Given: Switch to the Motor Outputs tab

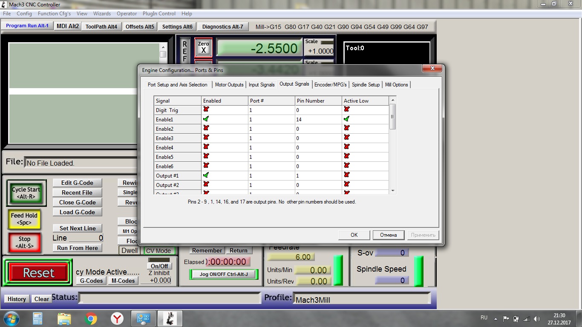Looking at the screenshot, I should (x=229, y=85).
